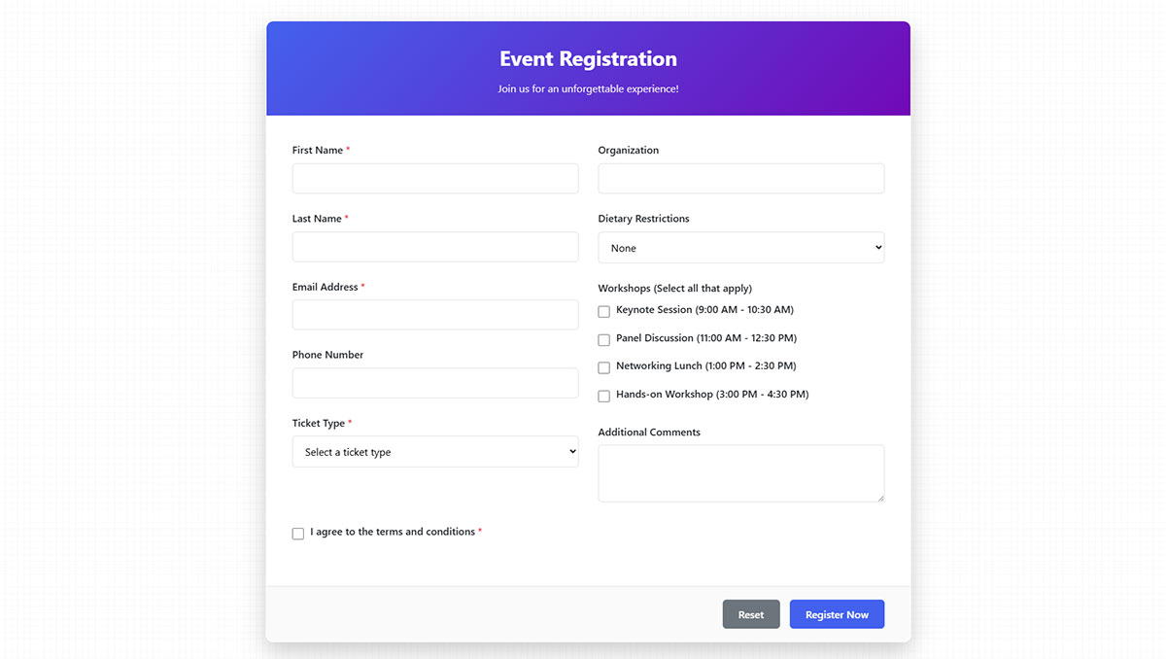This screenshot has width=1166, height=659.
Task: Agree to the terms and conditions
Action: pos(297,534)
